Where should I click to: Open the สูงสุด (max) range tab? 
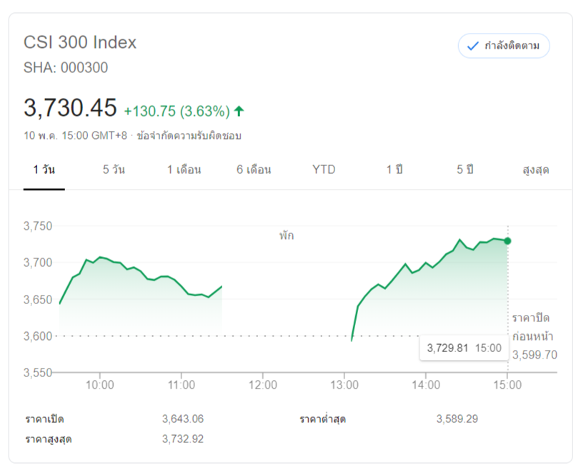[535, 170]
